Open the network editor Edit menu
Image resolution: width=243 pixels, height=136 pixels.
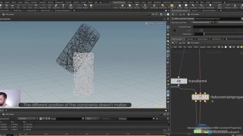pos(180,47)
